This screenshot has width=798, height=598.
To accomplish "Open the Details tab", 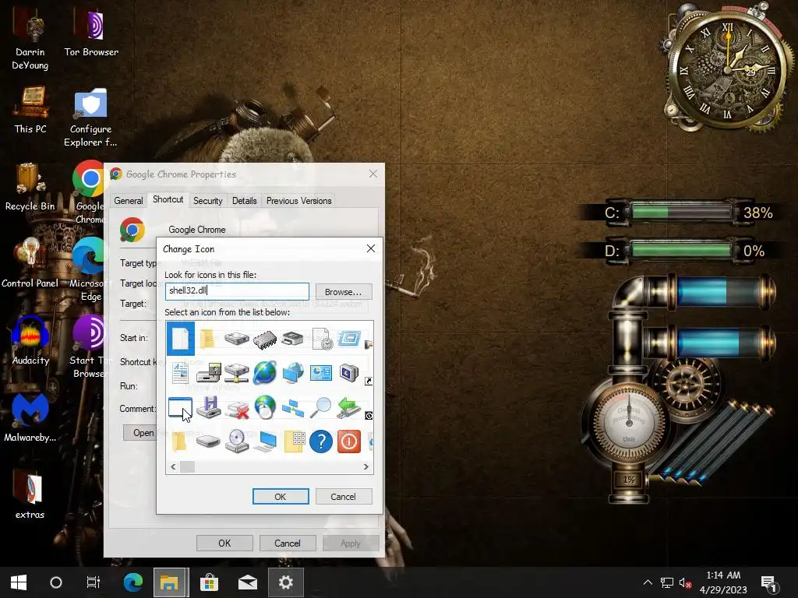I will tap(244, 201).
